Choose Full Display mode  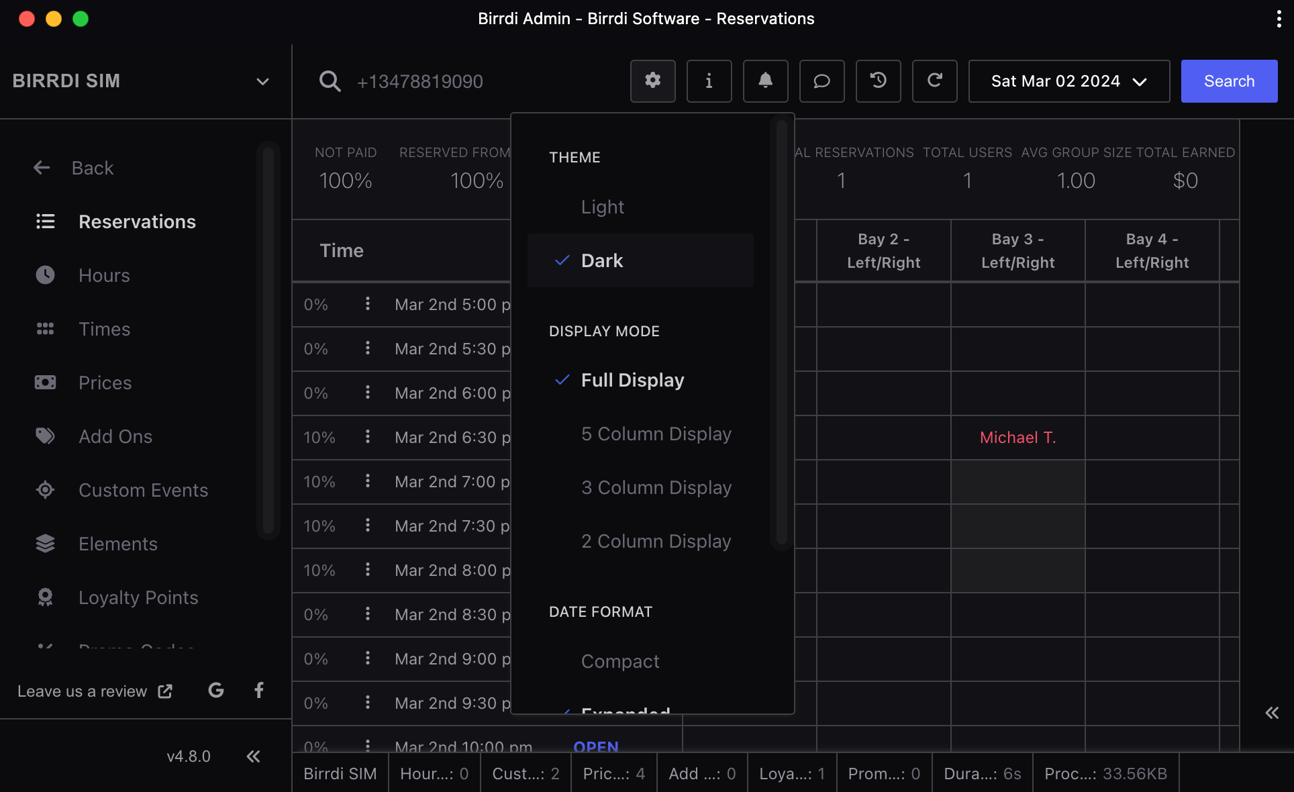click(x=640, y=380)
